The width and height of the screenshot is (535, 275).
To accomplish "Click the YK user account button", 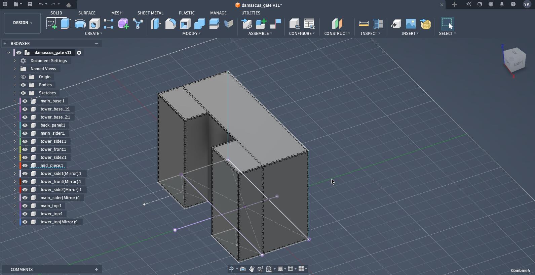I will (527, 4).
